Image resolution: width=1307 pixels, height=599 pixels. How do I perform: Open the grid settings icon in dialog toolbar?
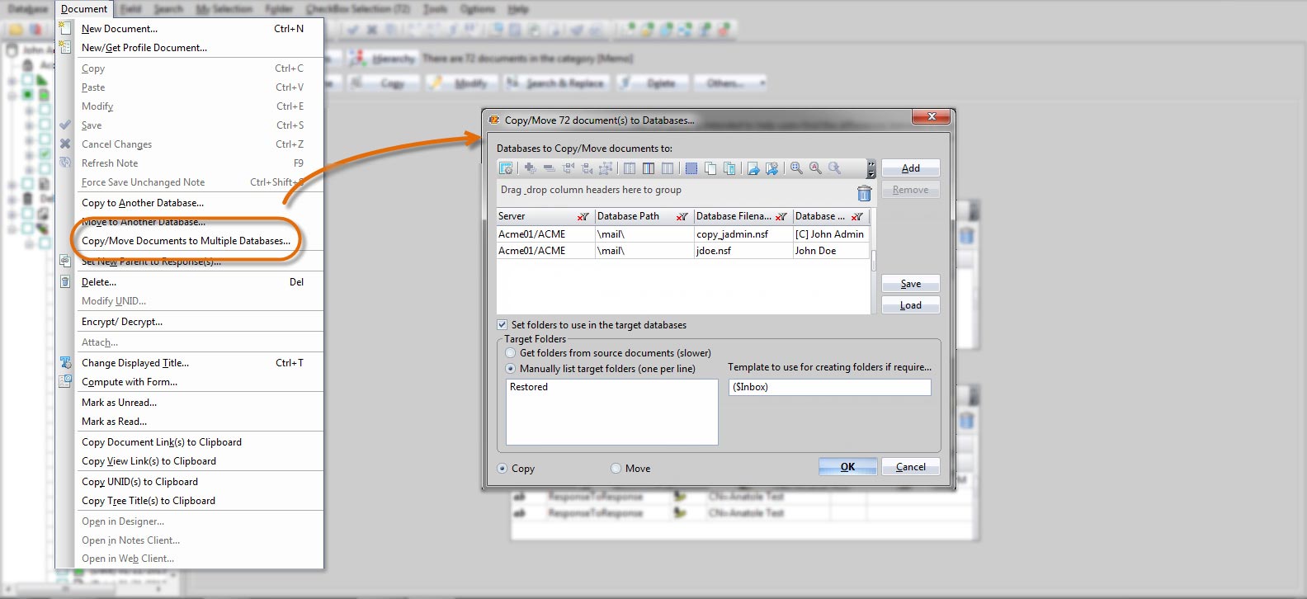[506, 168]
